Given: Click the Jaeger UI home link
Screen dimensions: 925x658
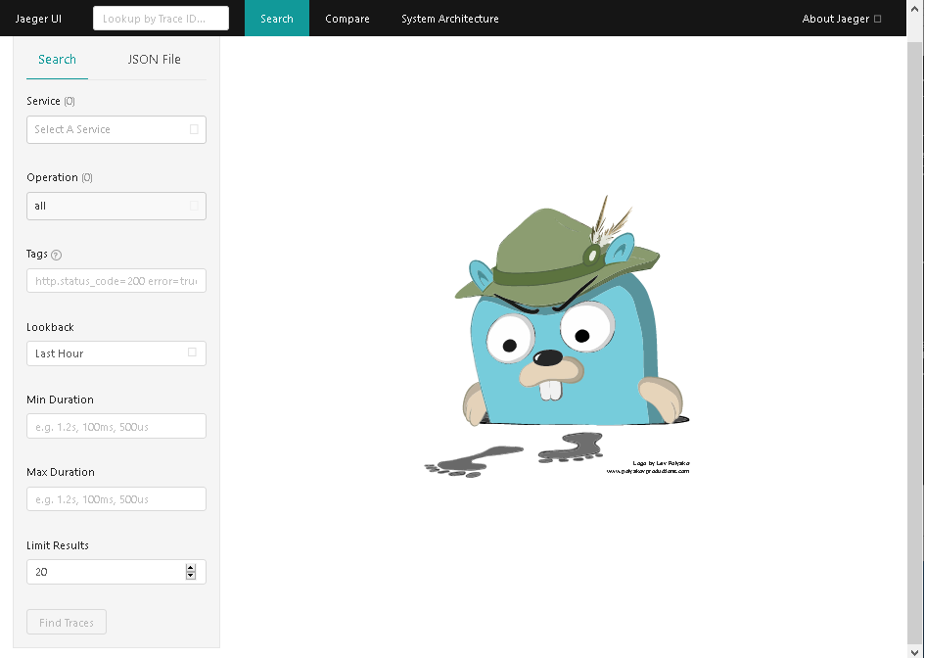Looking at the screenshot, I should click(x=39, y=19).
